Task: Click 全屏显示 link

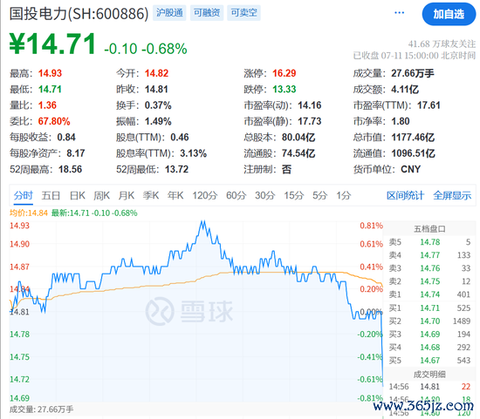Action: tap(452, 195)
